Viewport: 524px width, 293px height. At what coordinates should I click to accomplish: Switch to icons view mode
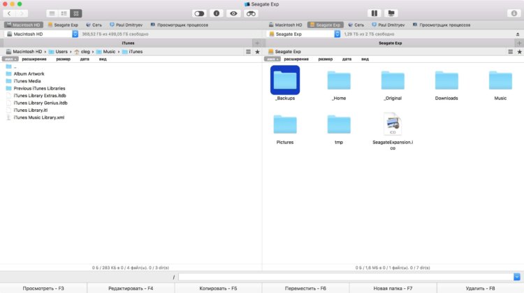(76, 13)
